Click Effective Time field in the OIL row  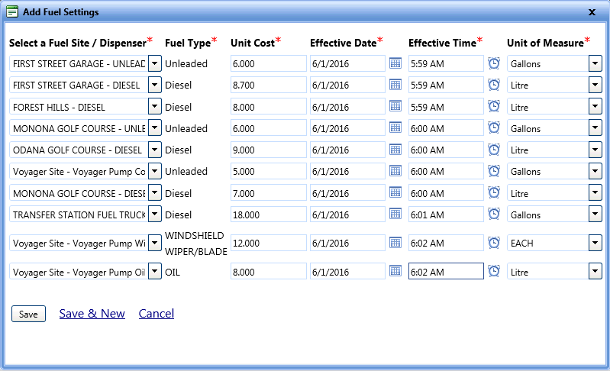tap(446, 272)
